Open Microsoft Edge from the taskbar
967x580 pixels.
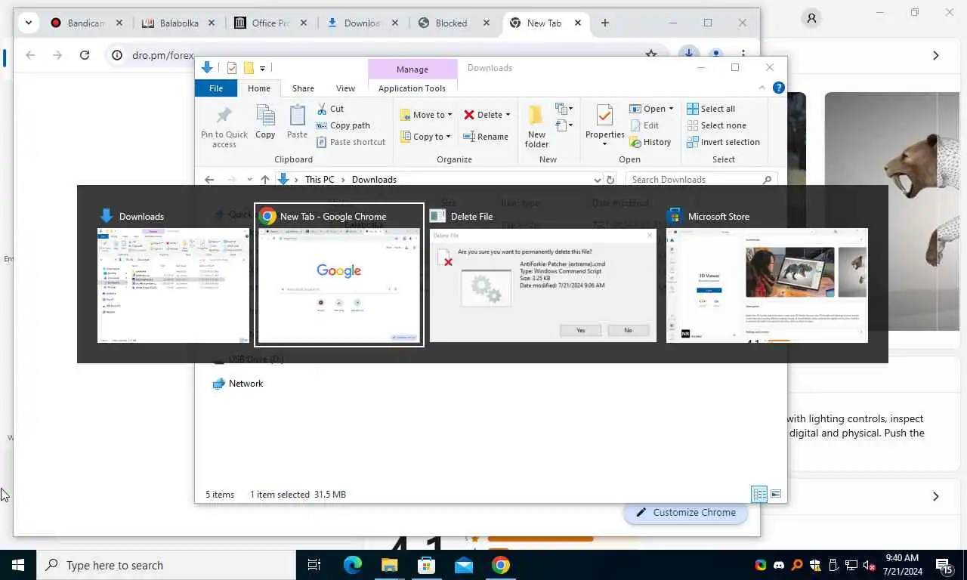353,565
